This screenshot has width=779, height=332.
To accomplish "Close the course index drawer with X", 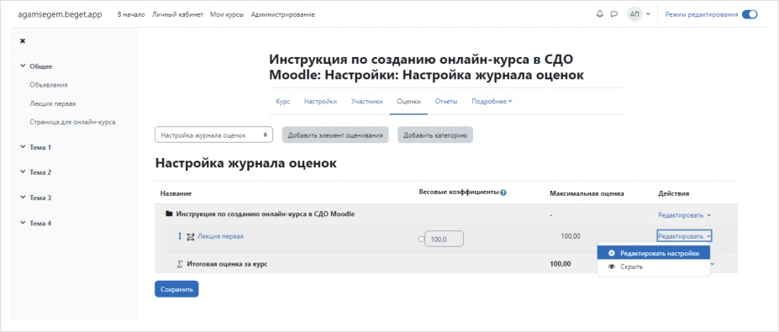I will [x=23, y=41].
